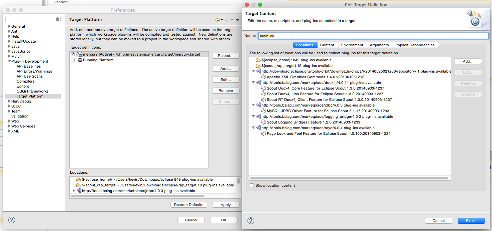Click the horizontal scrollbar in locations list

[349, 178]
